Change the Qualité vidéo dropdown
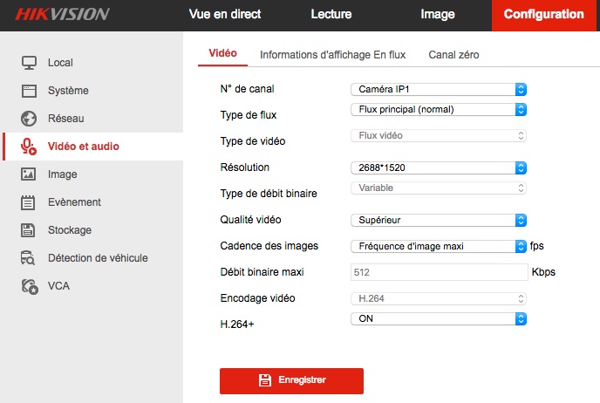This screenshot has width=600, height=403. 439,220
